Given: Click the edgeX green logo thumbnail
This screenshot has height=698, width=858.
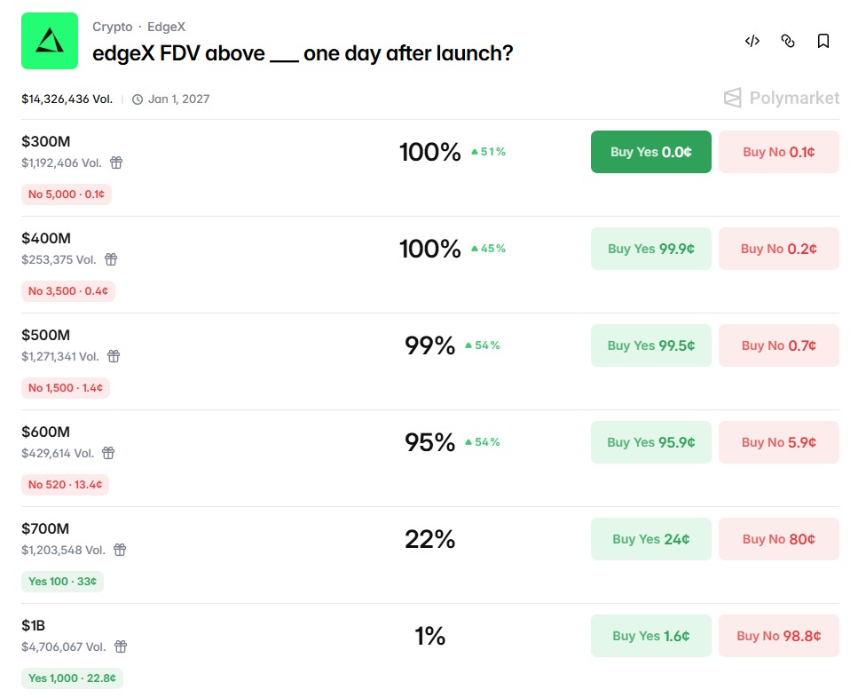Looking at the screenshot, I should [x=50, y=41].
